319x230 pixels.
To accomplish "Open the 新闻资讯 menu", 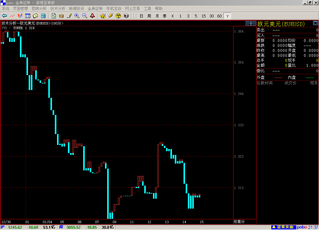I will tap(76, 8).
